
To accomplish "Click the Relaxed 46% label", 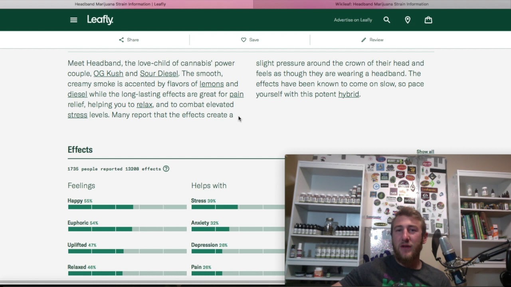I will coord(81,267).
